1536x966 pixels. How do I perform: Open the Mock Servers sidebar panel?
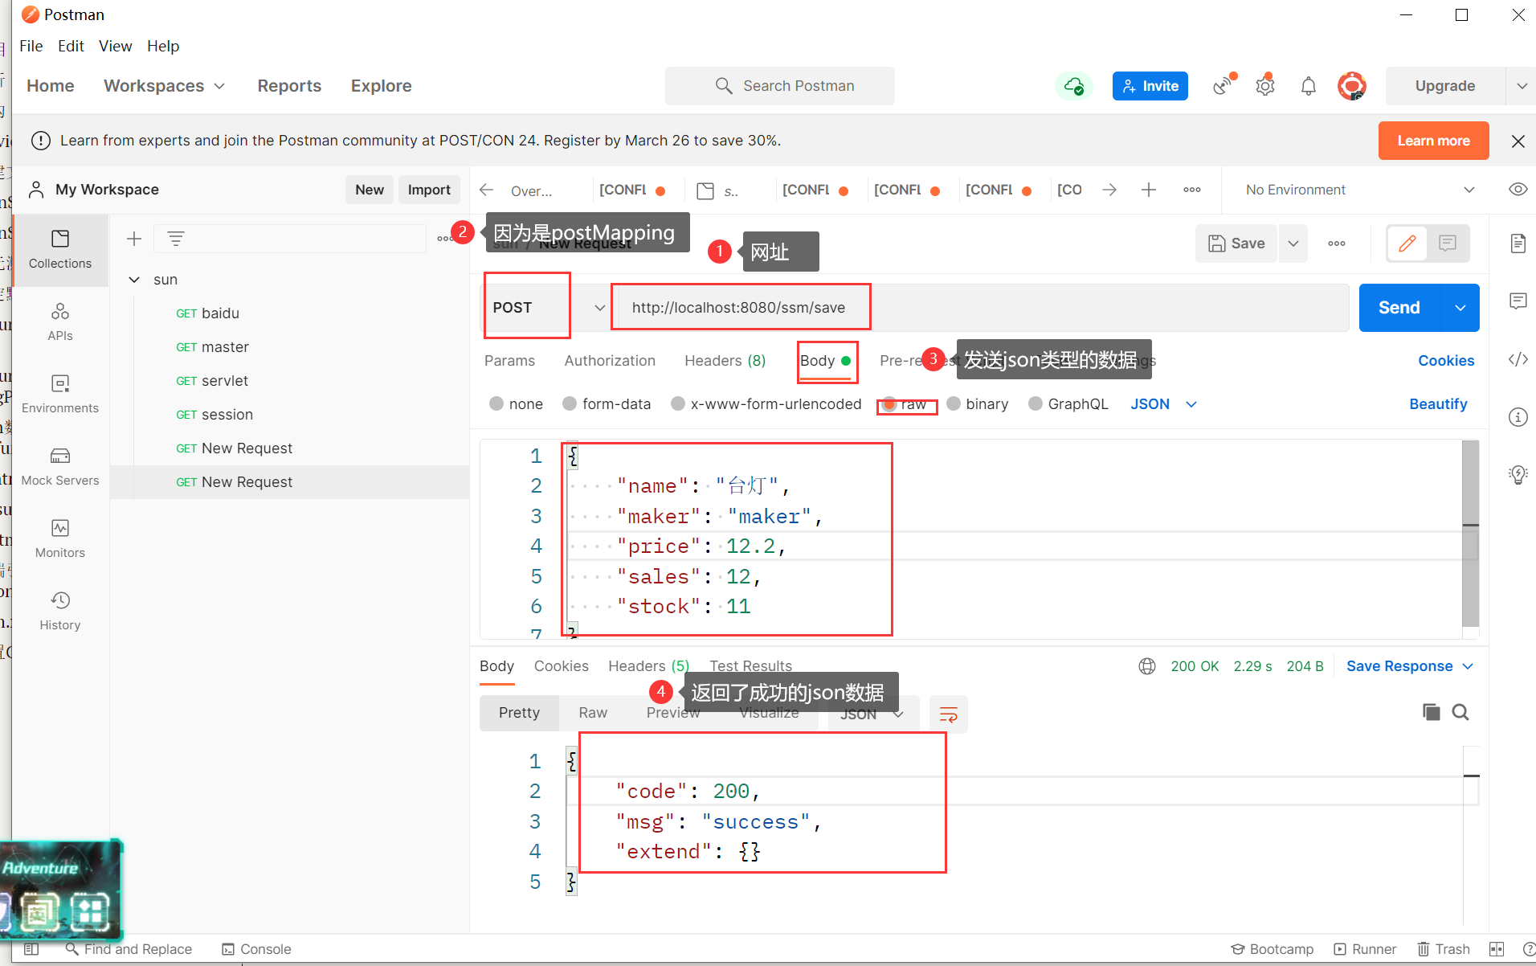click(x=60, y=467)
